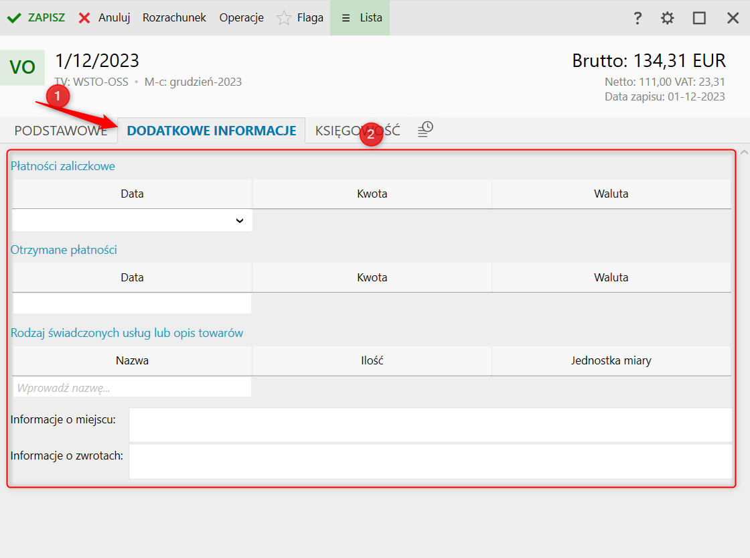Switch to the PODSTAWOWE tab

[x=61, y=131]
